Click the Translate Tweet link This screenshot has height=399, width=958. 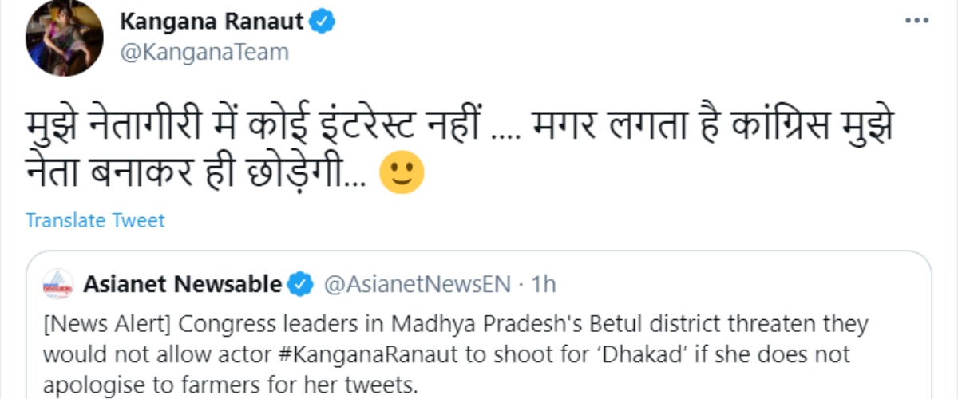coord(95,219)
